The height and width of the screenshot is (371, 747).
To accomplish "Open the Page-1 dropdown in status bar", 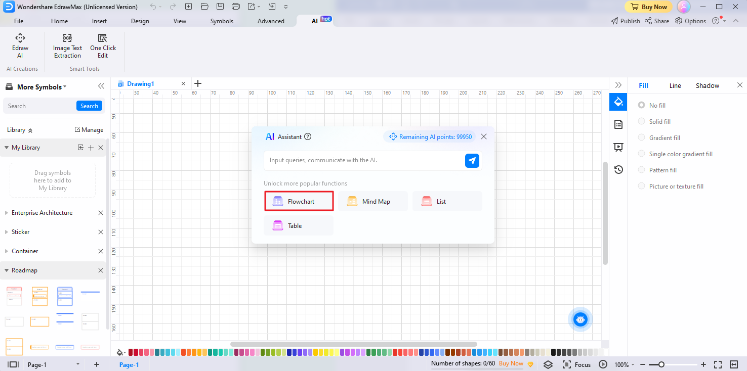I will click(77, 364).
